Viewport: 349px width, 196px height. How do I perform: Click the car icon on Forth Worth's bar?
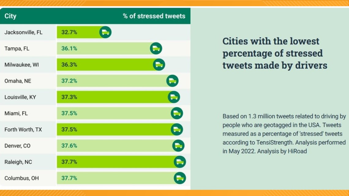(177, 130)
